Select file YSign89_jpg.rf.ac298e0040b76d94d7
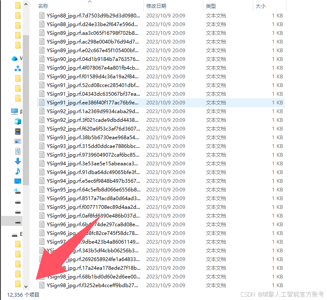Image resolution: width=327 pixels, height=300 pixels. point(93,42)
